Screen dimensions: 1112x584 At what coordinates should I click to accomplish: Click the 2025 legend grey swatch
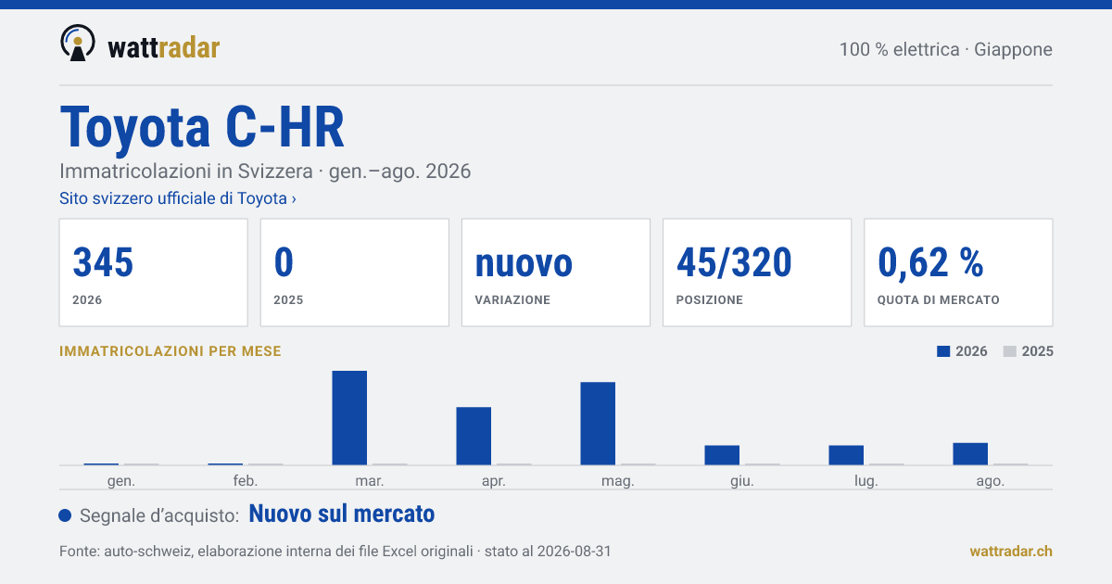click(x=1010, y=351)
